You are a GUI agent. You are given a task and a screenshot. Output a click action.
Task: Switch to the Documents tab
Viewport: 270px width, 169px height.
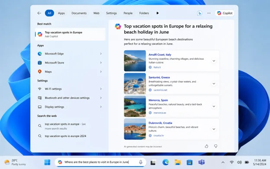point(79,13)
